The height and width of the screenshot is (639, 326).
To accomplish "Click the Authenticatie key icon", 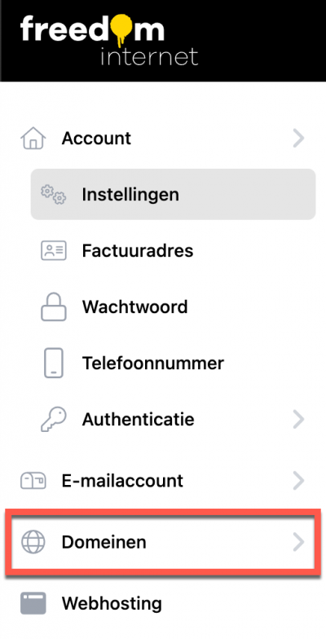I will point(54,419).
